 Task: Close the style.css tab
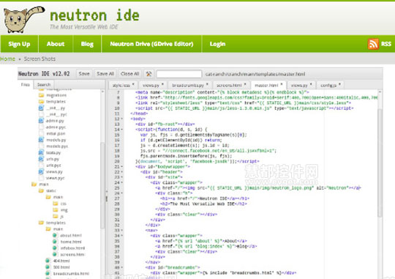(133, 84)
